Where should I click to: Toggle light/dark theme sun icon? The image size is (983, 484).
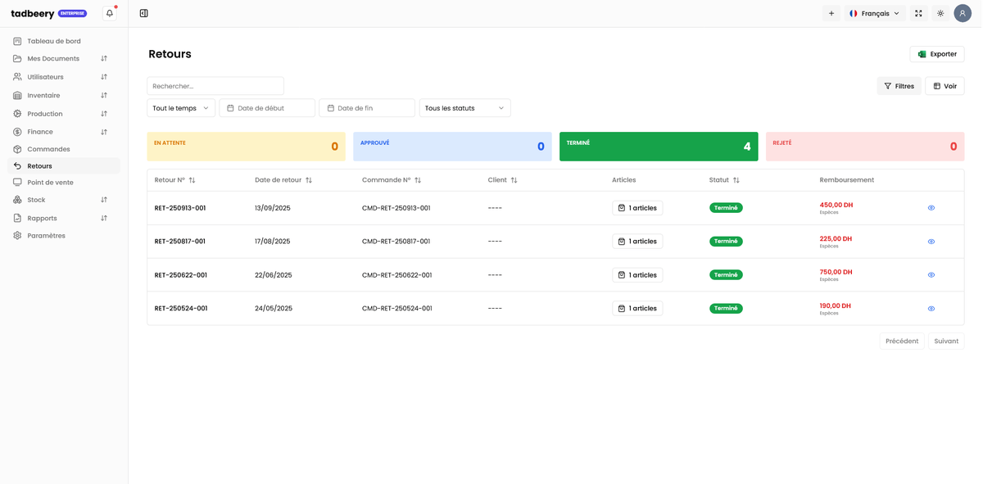[x=940, y=13]
